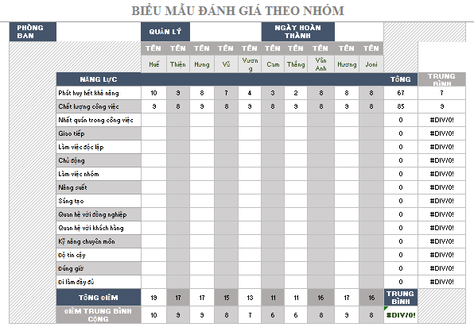The height and width of the screenshot is (331, 474).
Task: Select the Phát huy hết khả năng row label
Action: (99, 93)
